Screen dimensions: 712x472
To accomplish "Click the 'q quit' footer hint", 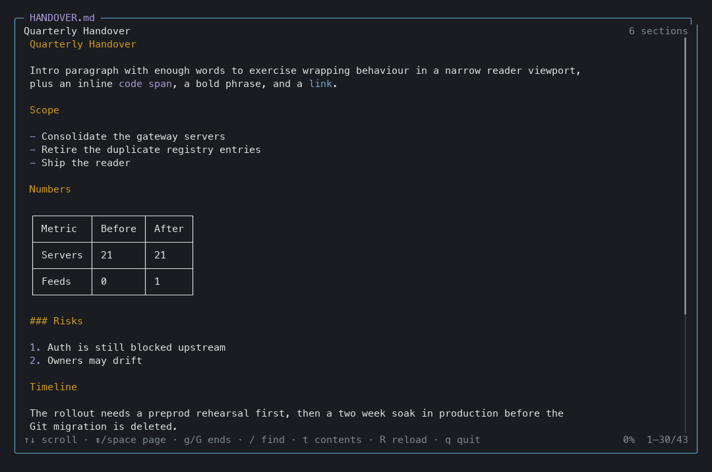I will (x=462, y=439).
